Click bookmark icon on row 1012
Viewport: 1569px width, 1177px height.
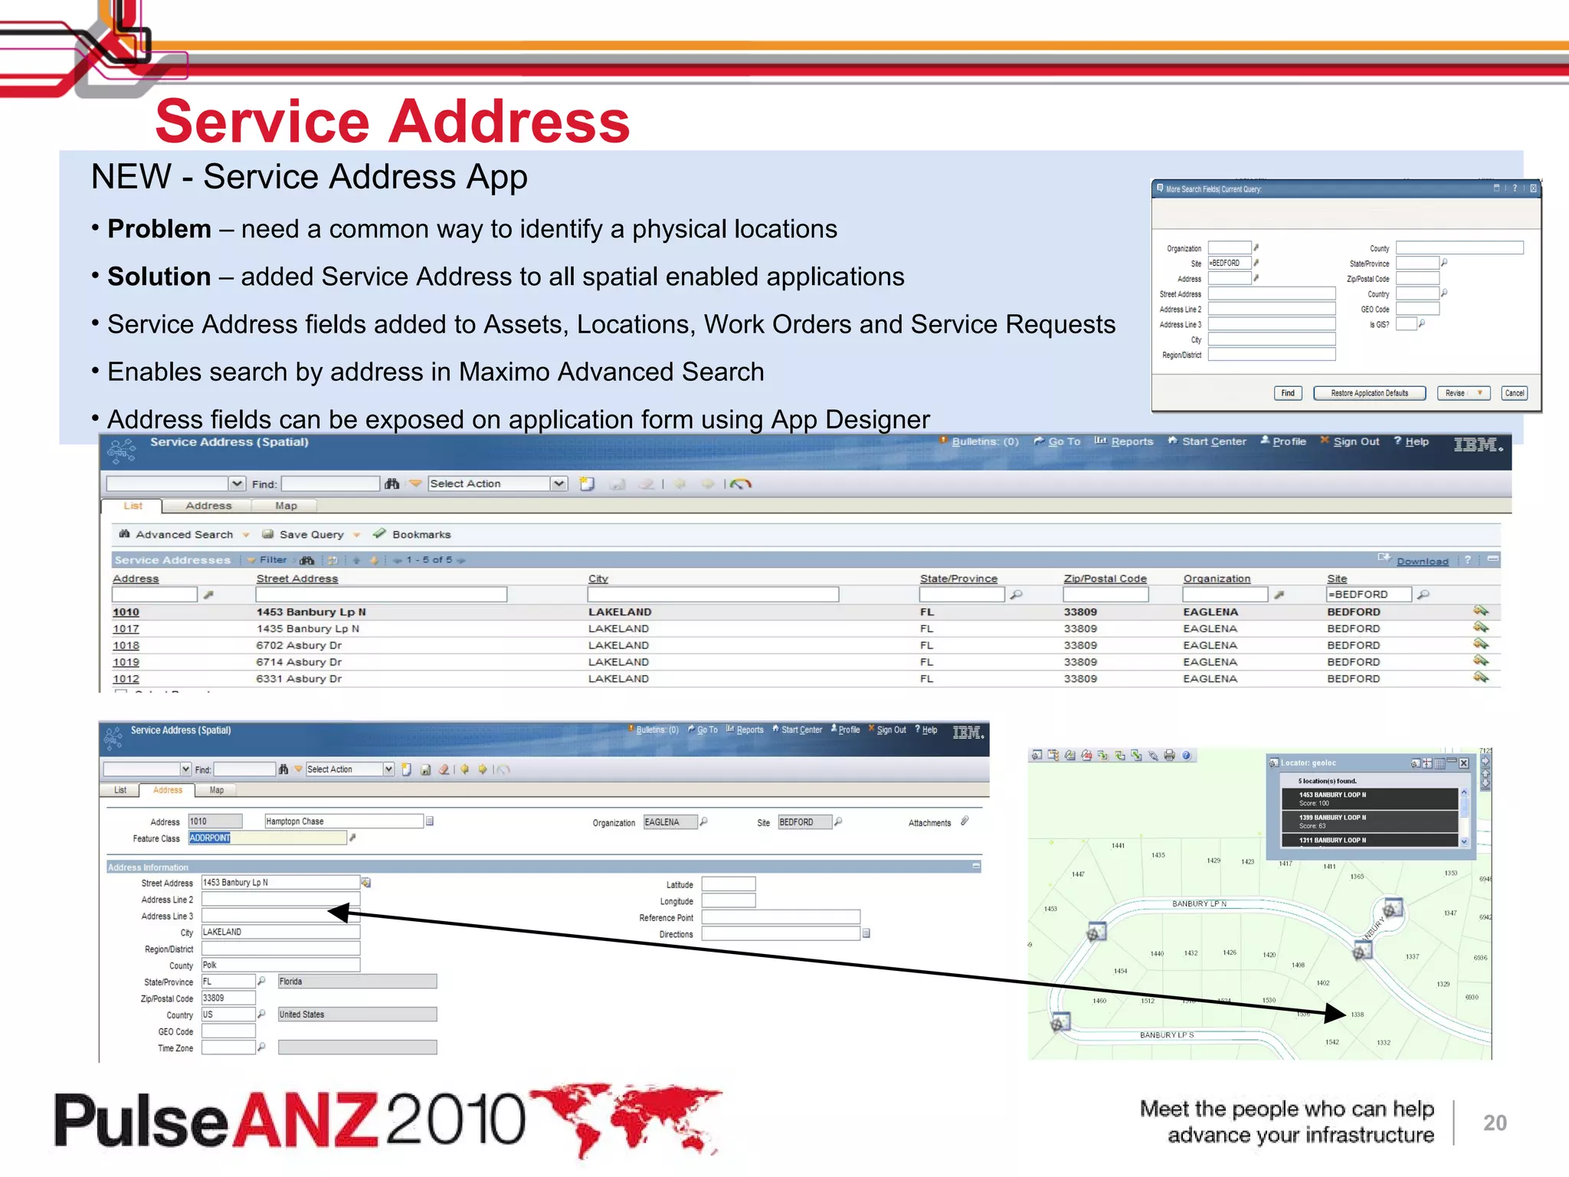tap(1480, 677)
